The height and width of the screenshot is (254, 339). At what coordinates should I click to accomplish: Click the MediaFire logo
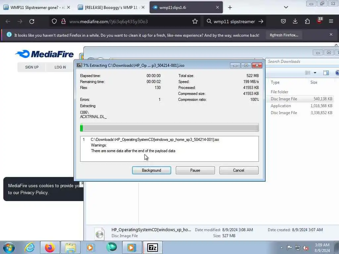45,54
